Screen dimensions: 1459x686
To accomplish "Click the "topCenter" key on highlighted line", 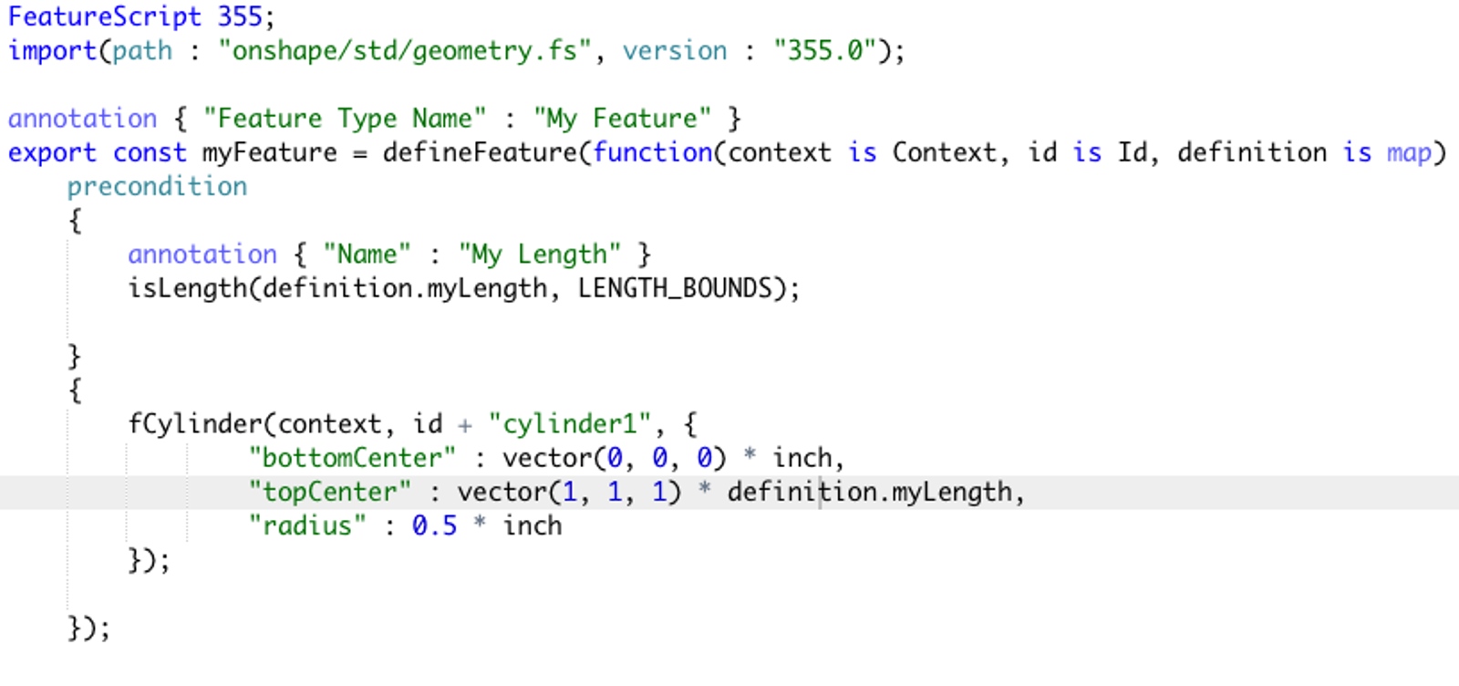I will pyautogui.click(x=329, y=493).
